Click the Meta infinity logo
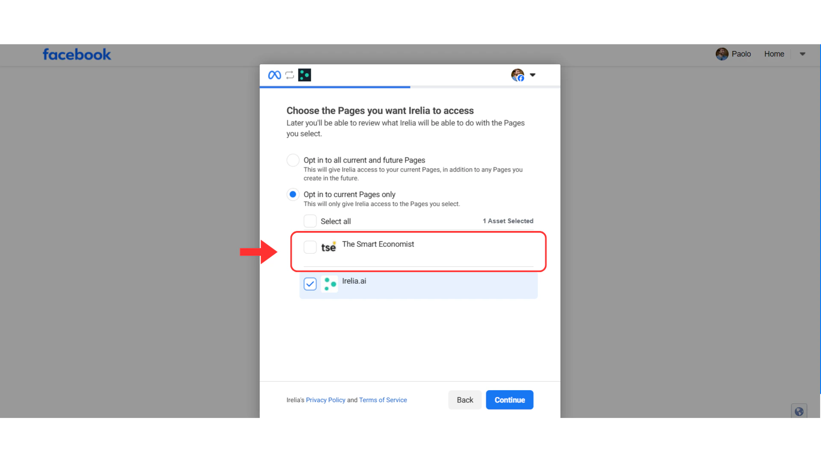This screenshot has height=462, width=821. pyautogui.click(x=275, y=75)
